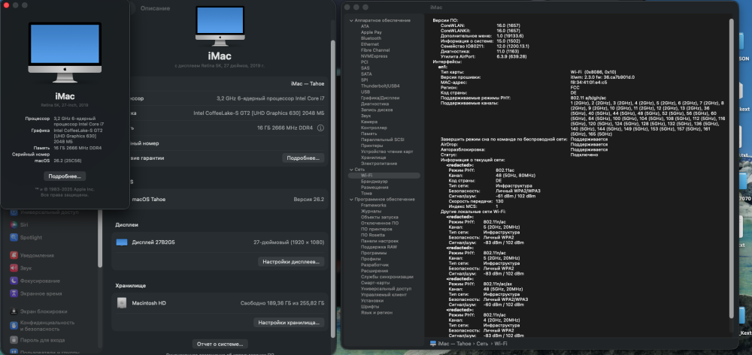This screenshot has height=355, width=752.
Task: Select Расширения in the tree
Action: 374,271
